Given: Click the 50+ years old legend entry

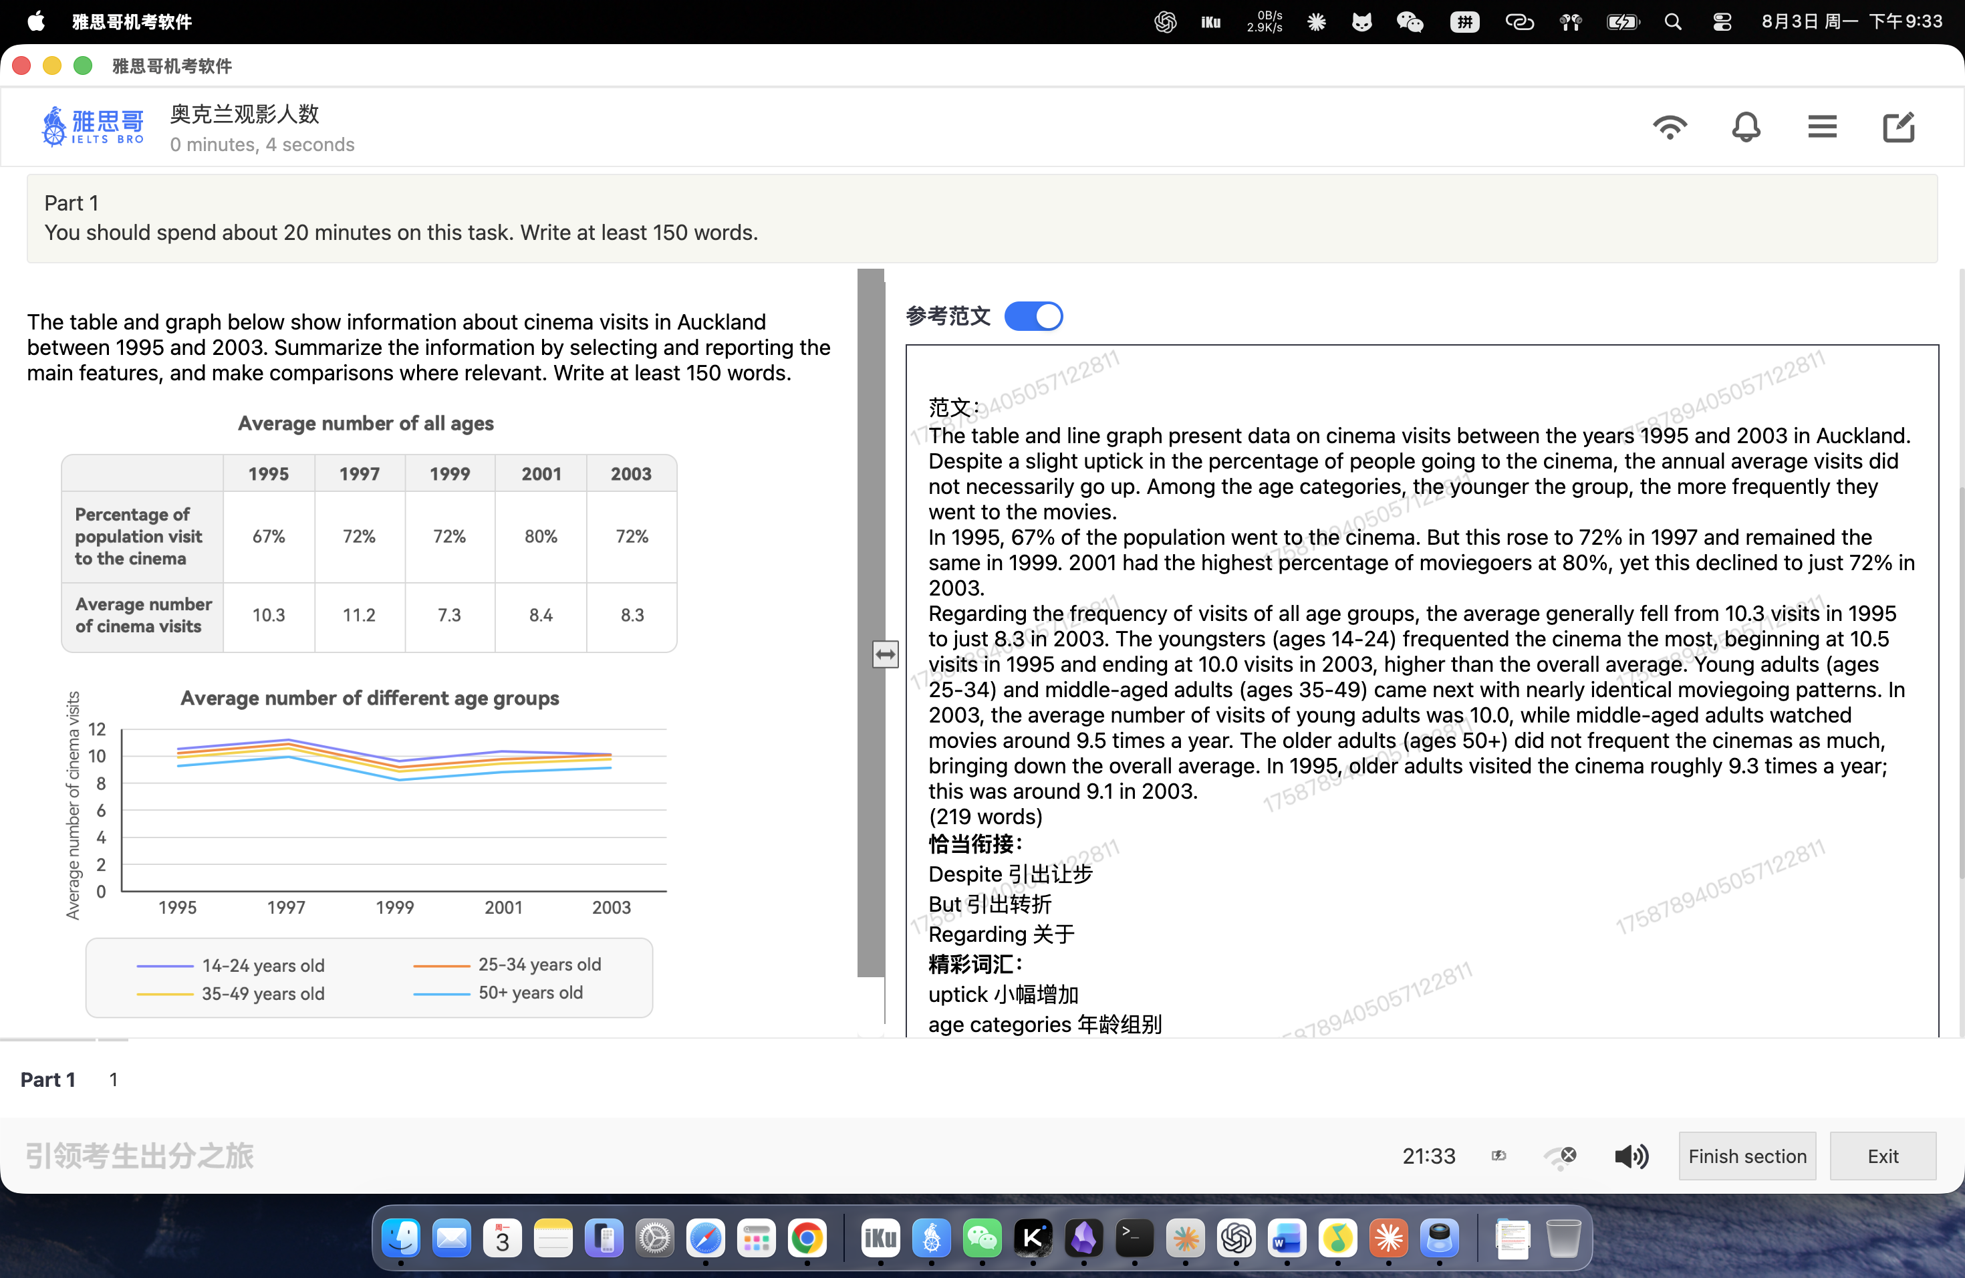Looking at the screenshot, I should pyautogui.click(x=499, y=993).
